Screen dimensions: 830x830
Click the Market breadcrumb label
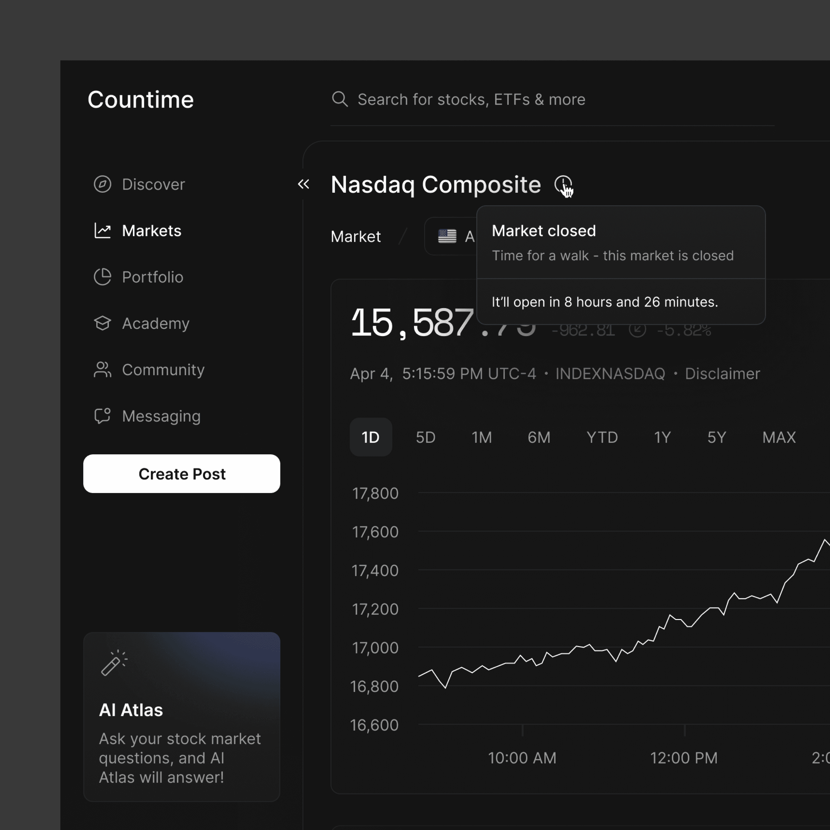click(x=356, y=237)
